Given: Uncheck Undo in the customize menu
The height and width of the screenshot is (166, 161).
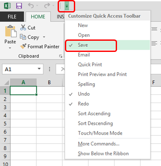Looking at the screenshot, I should point(108,94).
